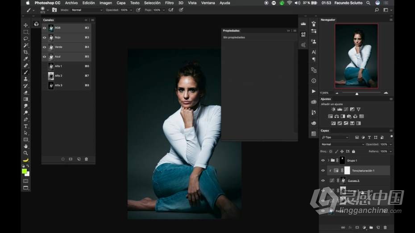This screenshot has width=415, height=233.
Task: Toggle lock all button in Capas
Action: [x=353, y=151]
